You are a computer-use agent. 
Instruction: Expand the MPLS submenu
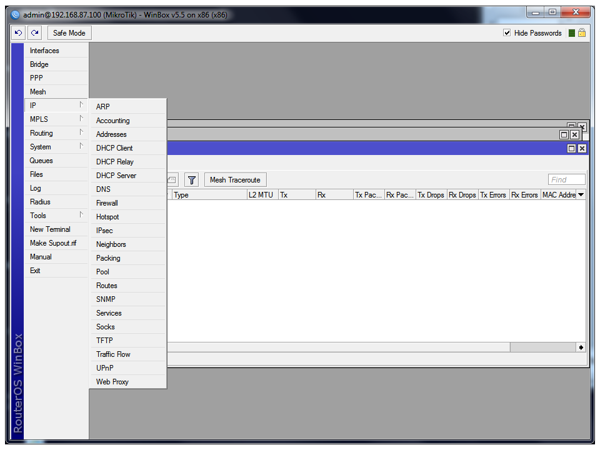[x=56, y=119]
